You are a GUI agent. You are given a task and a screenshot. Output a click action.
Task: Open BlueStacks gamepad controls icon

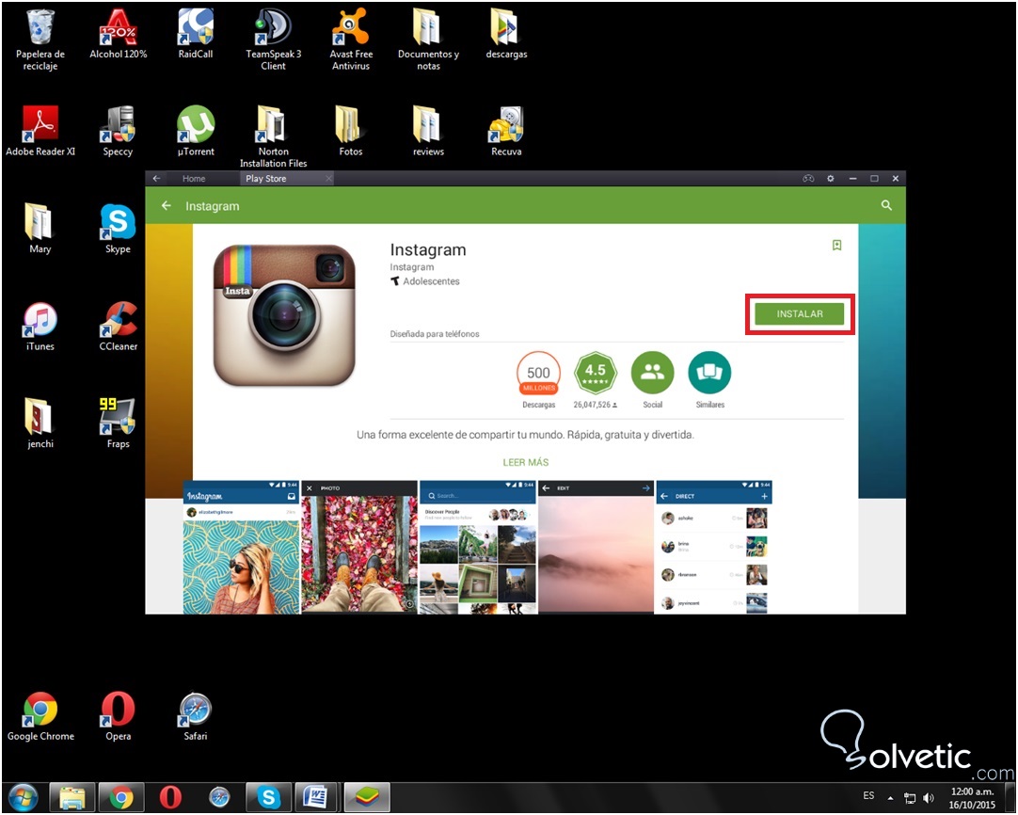tap(808, 178)
